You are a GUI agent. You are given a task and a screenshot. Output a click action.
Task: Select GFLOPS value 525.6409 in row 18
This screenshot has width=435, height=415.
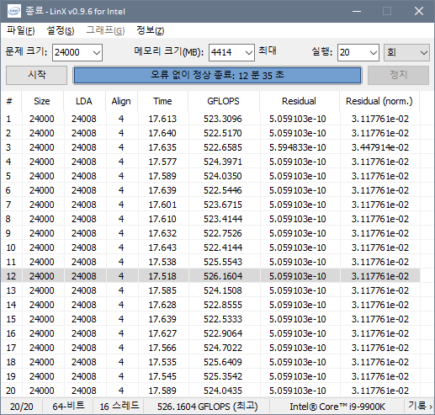click(223, 362)
